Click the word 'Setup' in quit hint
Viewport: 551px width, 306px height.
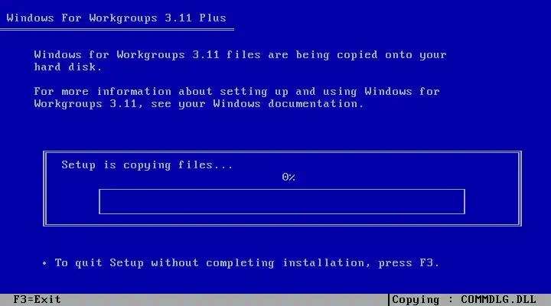point(126,263)
